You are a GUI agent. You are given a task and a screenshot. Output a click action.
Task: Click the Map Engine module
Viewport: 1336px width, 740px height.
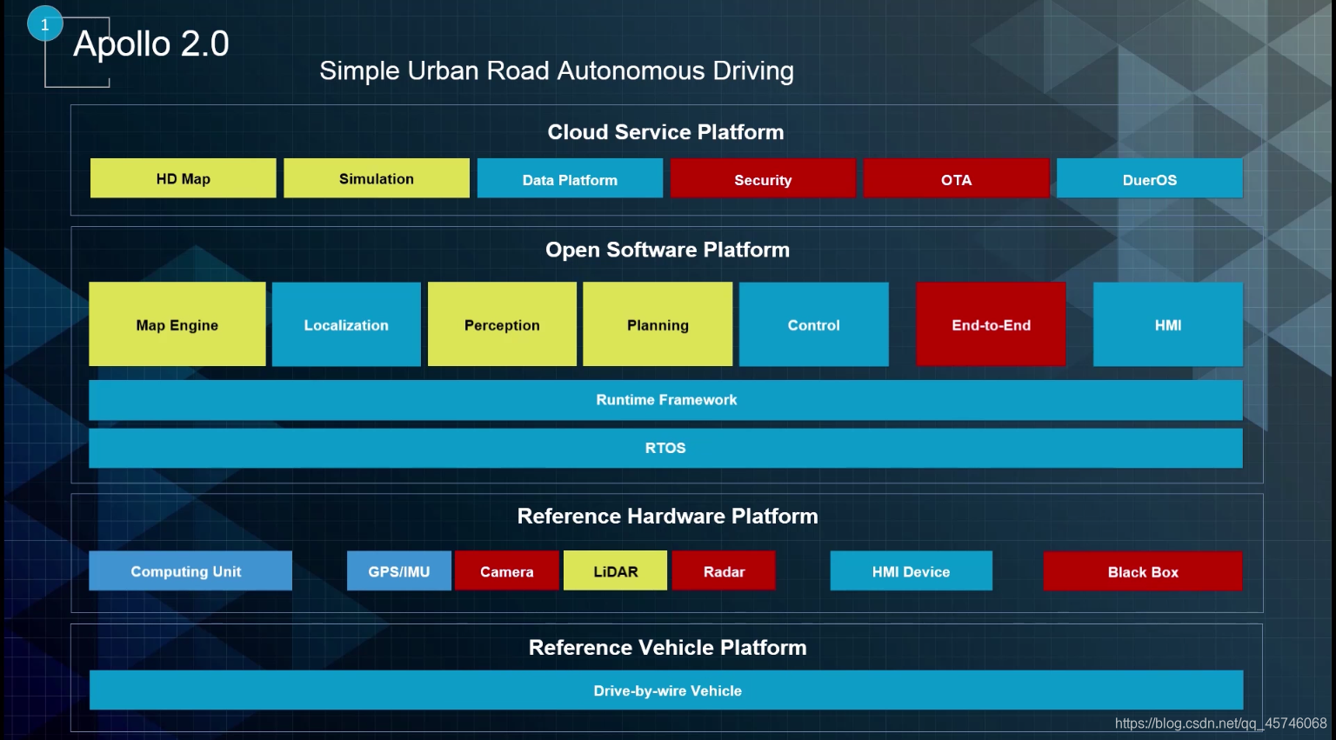tap(177, 324)
